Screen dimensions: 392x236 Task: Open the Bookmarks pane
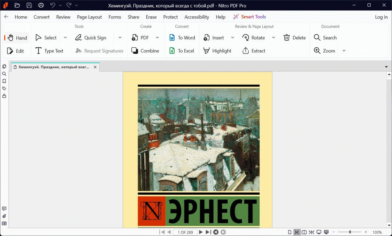pos(4,81)
